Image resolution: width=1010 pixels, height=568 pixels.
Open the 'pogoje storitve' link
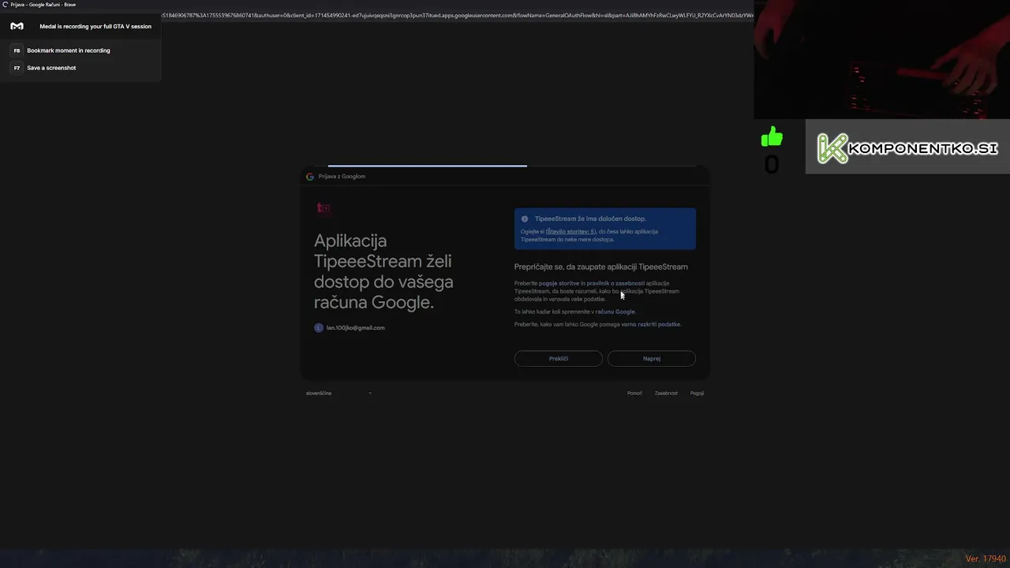tap(559, 283)
